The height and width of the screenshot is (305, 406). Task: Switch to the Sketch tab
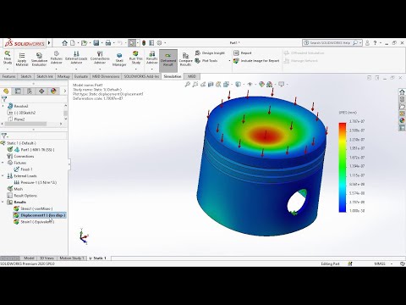26,76
